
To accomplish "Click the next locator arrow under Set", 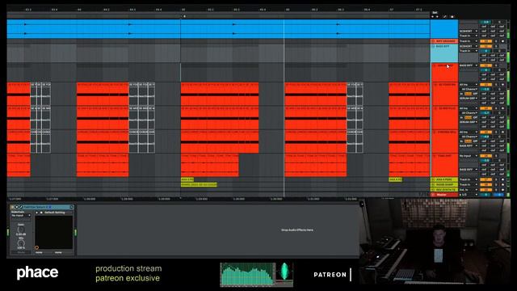I will pyautogui.click(x=437, y=16).
